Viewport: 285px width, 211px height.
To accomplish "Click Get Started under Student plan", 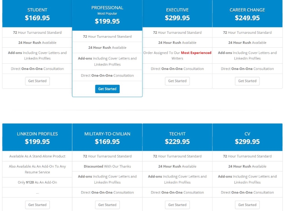I will coord(37,81).
